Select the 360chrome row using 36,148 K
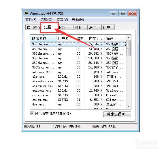 click(x=78, y=63)
